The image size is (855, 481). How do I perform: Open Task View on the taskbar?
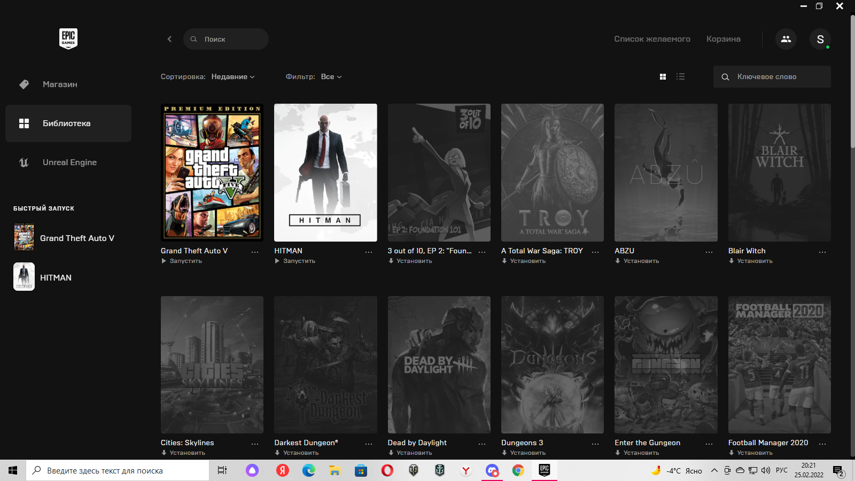(x=222, y=470)
